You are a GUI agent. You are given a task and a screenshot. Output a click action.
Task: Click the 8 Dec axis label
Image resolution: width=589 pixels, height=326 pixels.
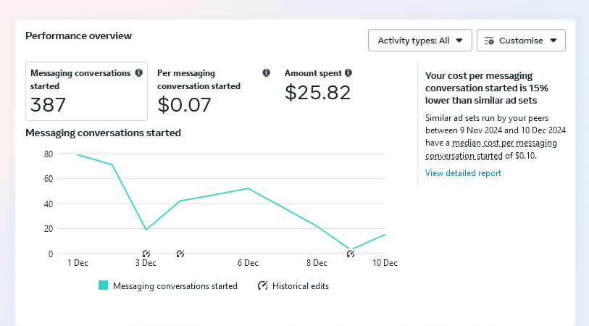[317, 263]
